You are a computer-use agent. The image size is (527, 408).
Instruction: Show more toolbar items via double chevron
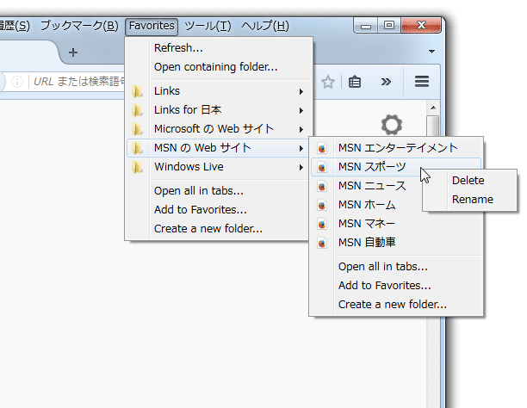click(386, 82)
